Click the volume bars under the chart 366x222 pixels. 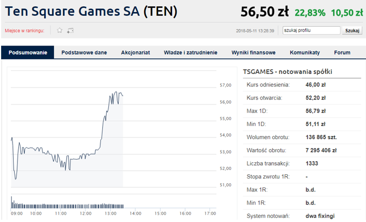67,203
